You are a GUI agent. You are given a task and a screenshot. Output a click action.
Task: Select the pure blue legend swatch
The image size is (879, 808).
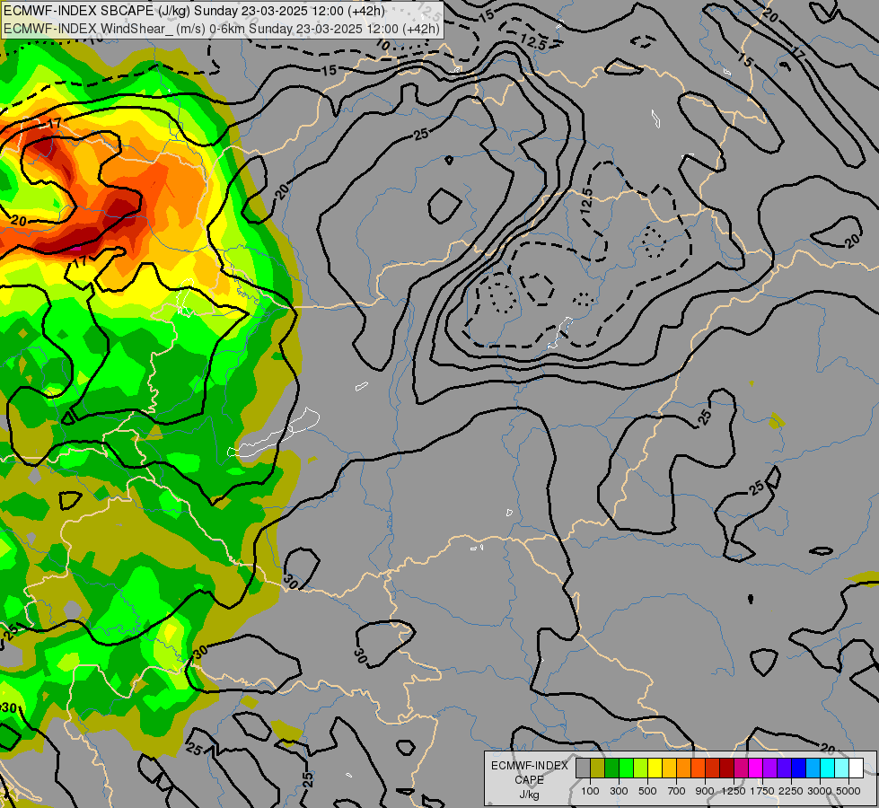(x=799, y=768)
